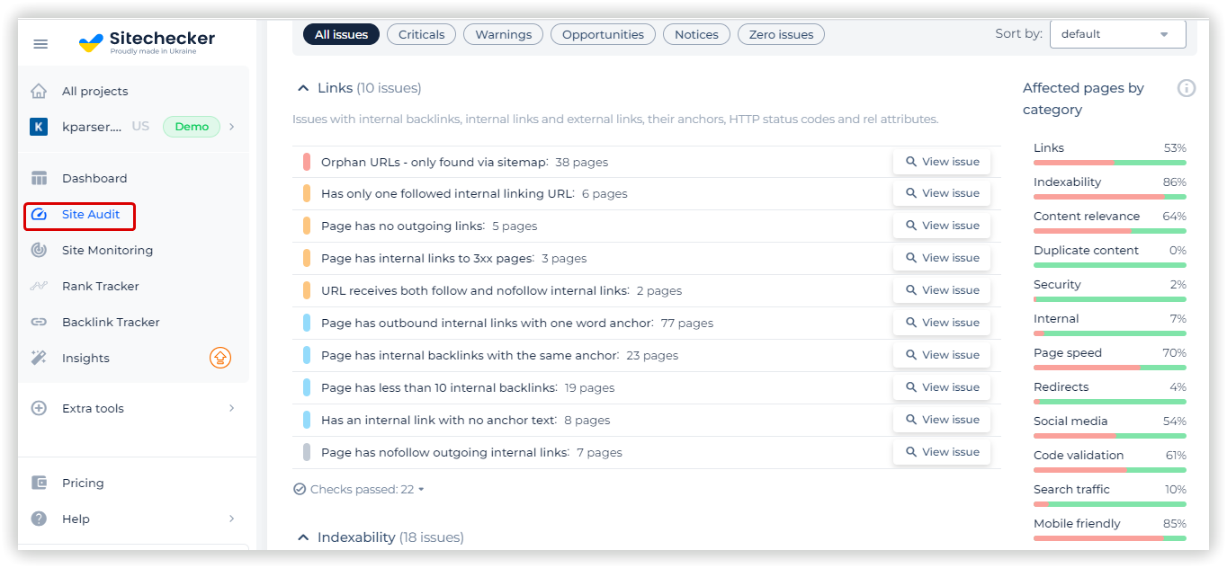
Task: View issue for less than 10 internal backlinks
Action: (942, 387)
